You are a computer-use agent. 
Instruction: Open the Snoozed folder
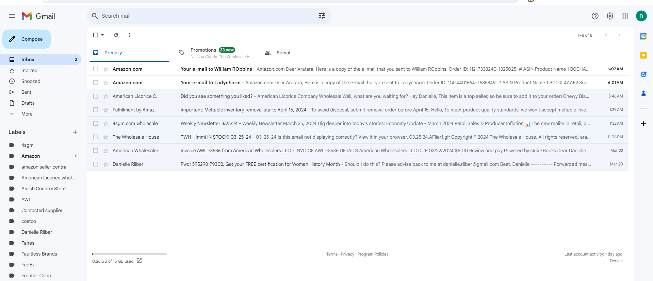click(41, 81)
